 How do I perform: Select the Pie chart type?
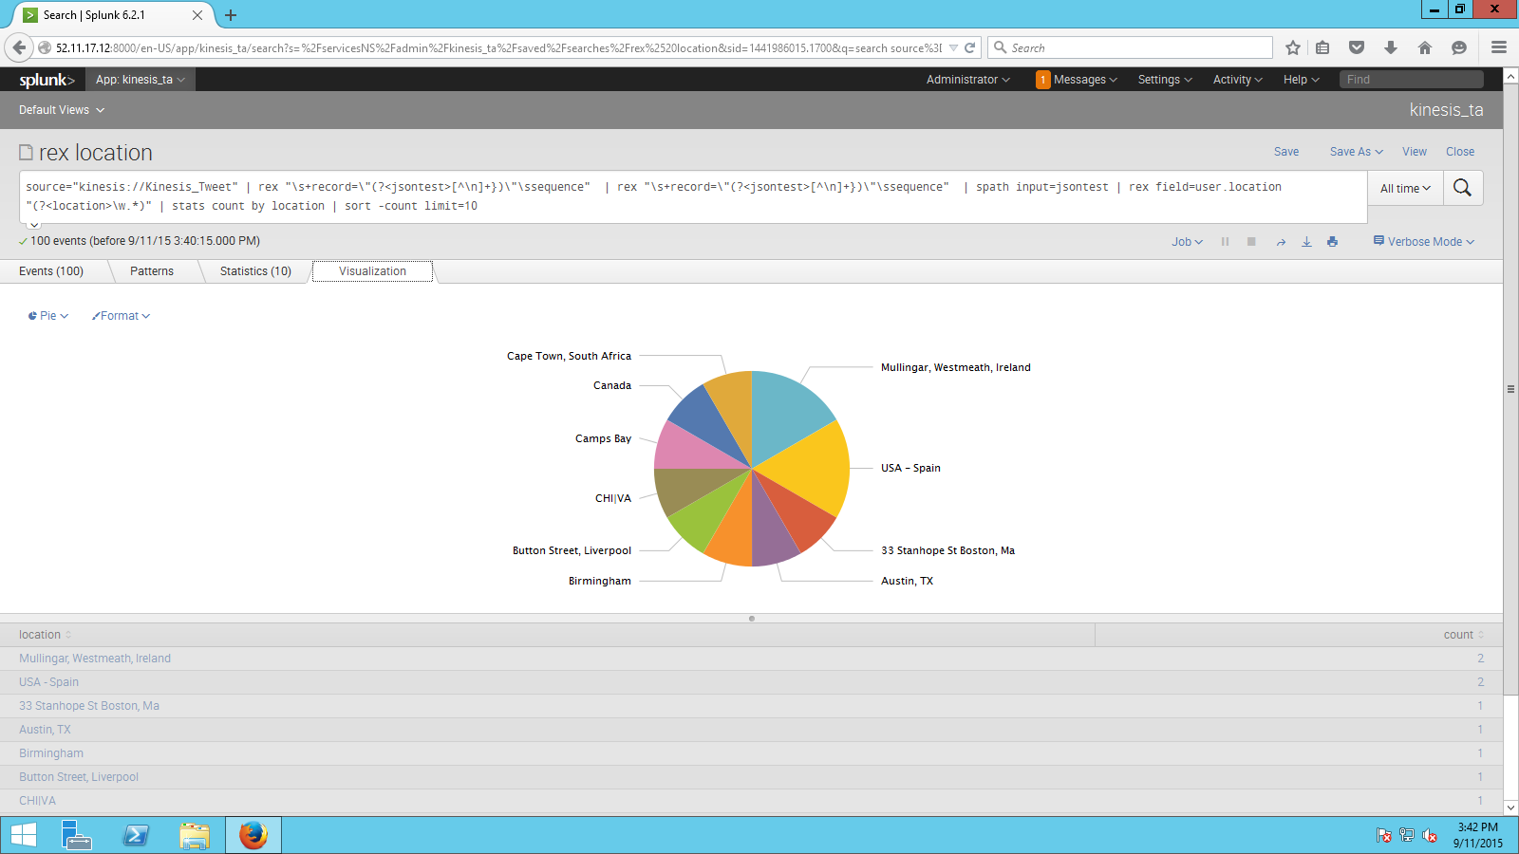point(47,315)
